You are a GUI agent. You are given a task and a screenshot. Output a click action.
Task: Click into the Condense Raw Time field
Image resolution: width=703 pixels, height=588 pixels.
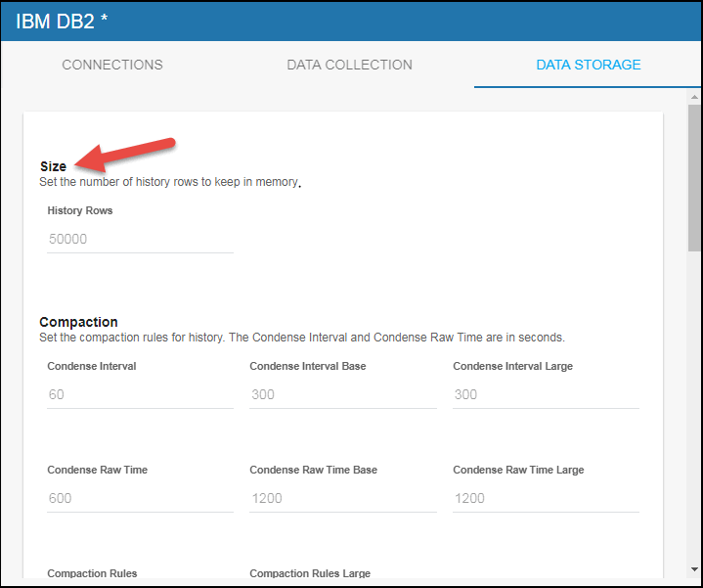(x=140, y=498)
